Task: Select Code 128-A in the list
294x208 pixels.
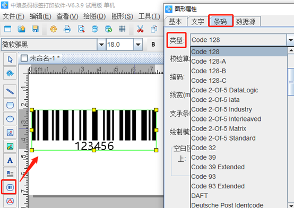Action: point(239,62)
